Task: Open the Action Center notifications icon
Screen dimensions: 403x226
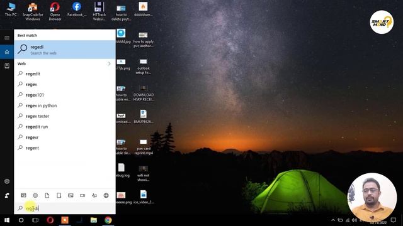Action: [393, 220]
